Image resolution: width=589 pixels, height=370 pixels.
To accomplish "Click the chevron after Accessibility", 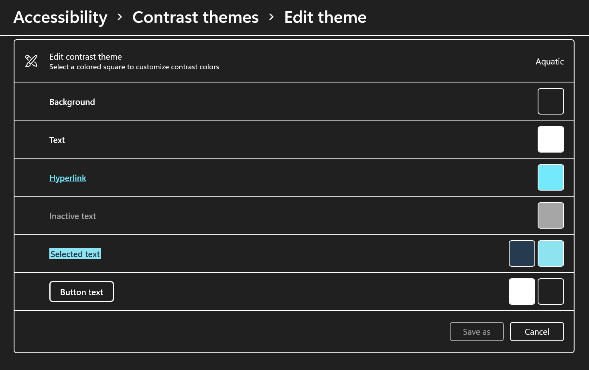I will (x=120, y=17).
